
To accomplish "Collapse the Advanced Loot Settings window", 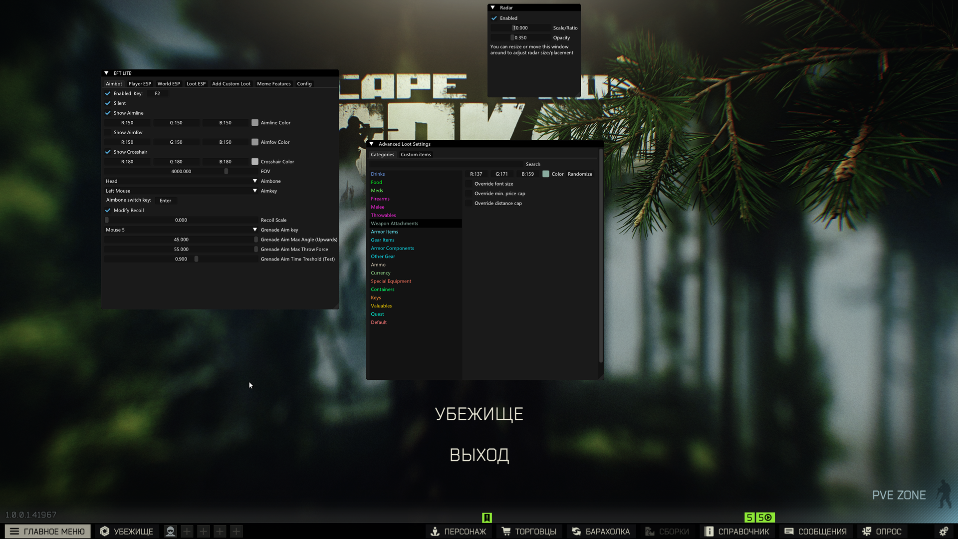I will pos(371,144).
